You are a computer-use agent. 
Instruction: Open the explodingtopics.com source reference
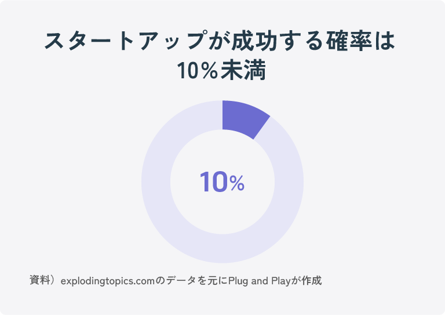tap(108, 281)
